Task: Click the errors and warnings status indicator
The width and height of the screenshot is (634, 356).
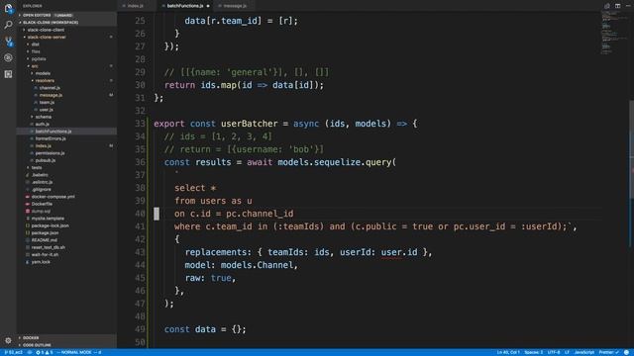Action: click(44, 352)
